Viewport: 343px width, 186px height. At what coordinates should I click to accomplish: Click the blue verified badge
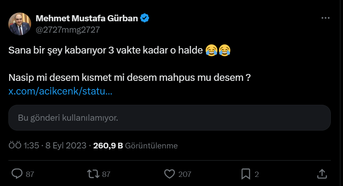(145, 18)
